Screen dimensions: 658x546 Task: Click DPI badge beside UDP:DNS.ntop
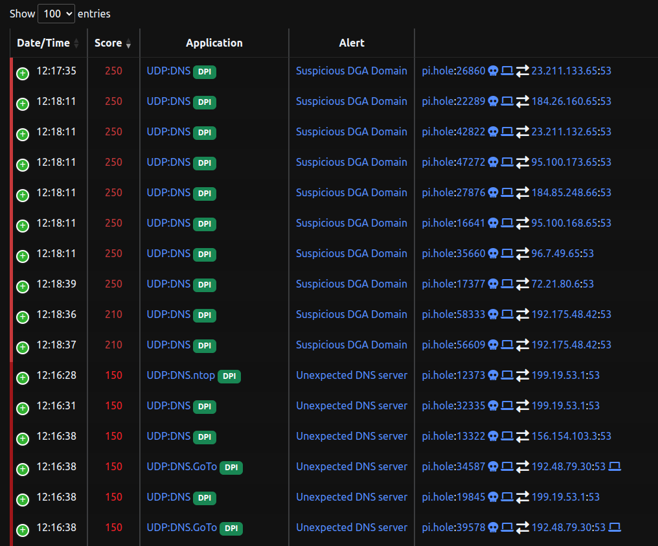click(x=229, y=376)
